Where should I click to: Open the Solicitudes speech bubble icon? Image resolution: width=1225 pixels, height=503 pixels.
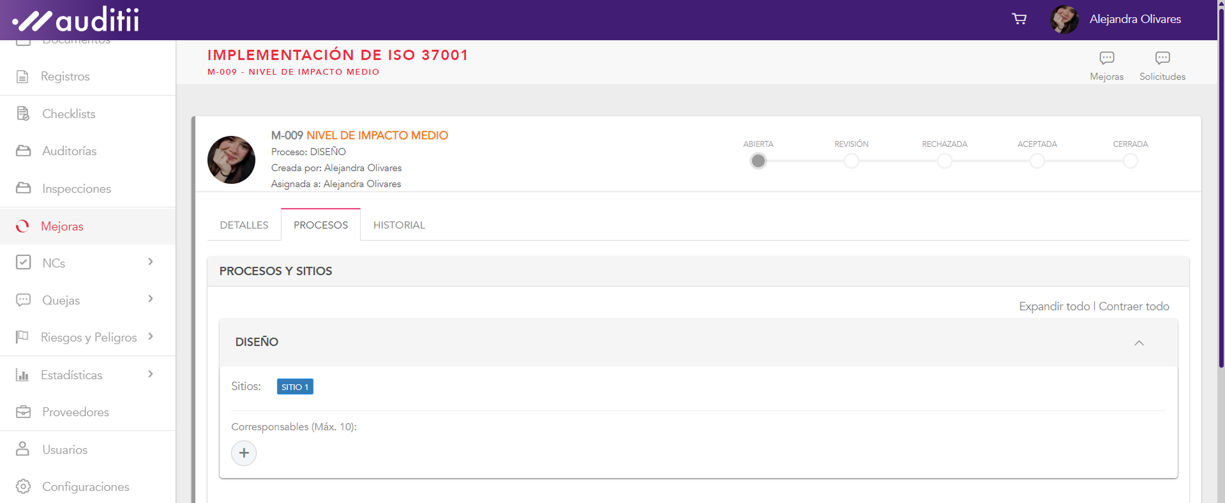click(1162, 58)
